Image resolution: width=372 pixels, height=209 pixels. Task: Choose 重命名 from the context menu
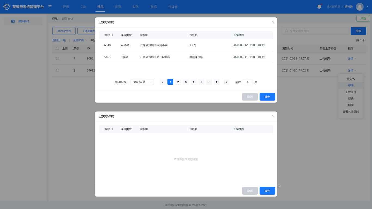point(351,79)
